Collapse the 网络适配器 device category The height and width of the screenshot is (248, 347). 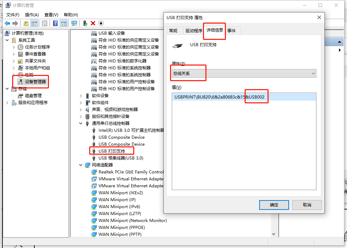click(x=81, y=165)
